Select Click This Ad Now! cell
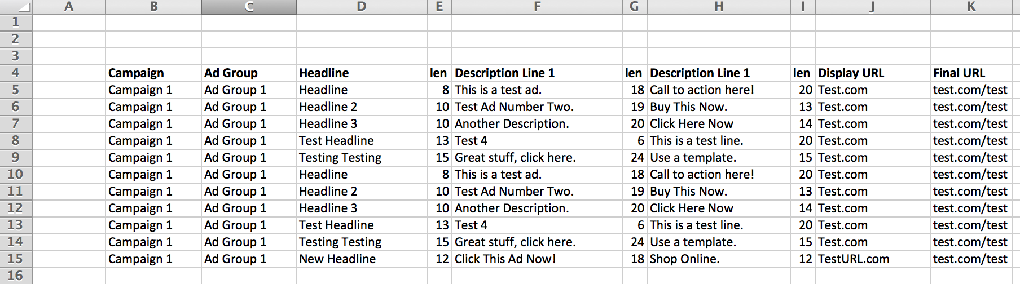Image resolution: width=1020 pixels, height=284 pixels. coord(537,259)
